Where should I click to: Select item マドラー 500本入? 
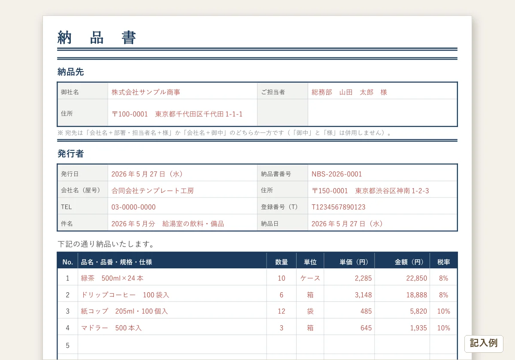112,328
